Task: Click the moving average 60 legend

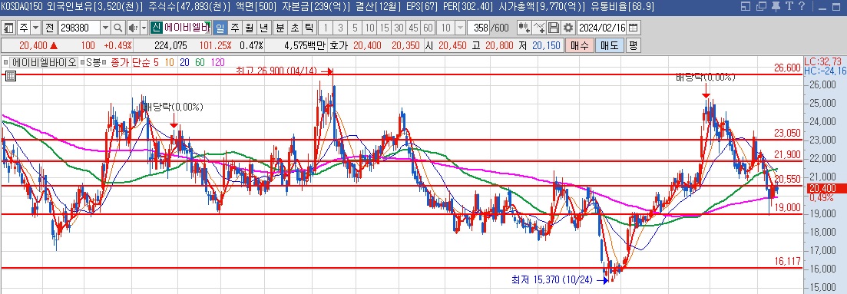Action: click(200, 62)
